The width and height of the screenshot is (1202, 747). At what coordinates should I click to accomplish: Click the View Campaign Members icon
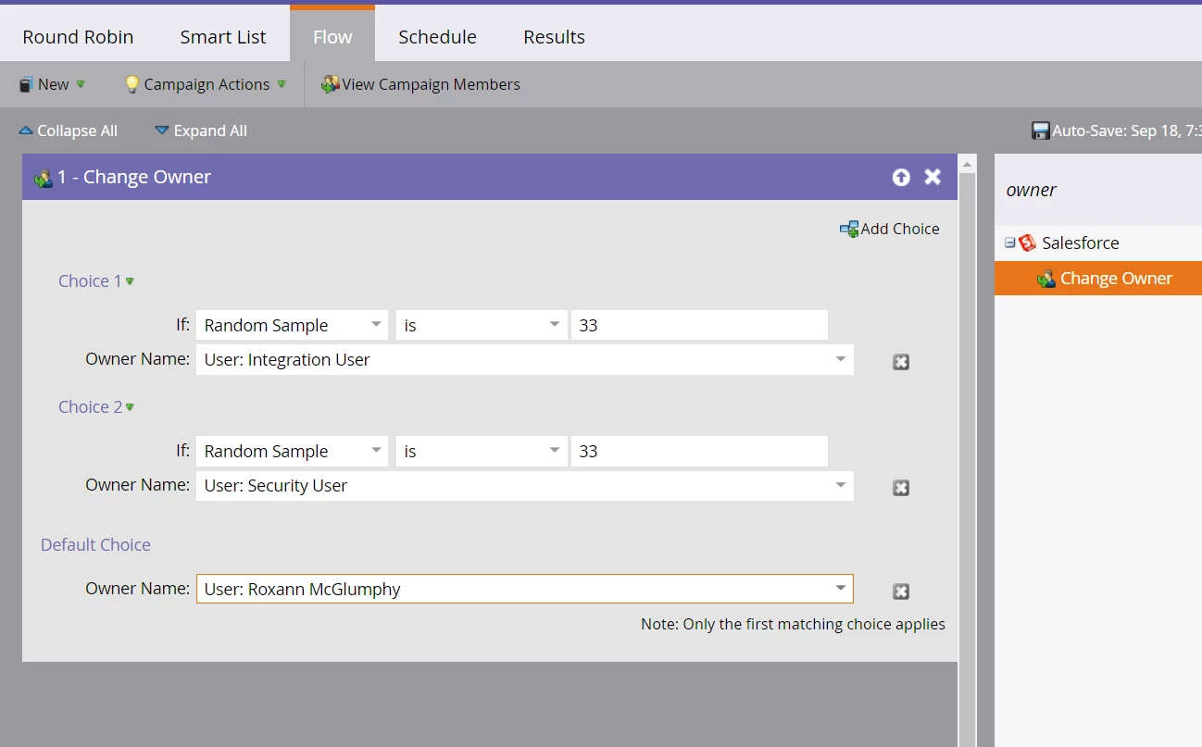pos(330,84)
